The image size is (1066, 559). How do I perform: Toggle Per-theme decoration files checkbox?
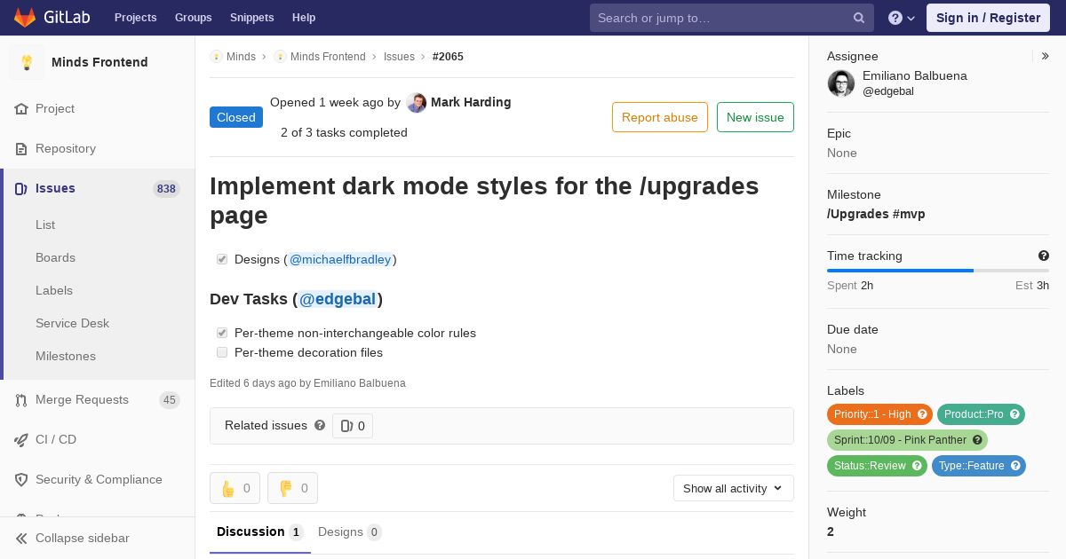pyautogui.click(x=222, y=352)
